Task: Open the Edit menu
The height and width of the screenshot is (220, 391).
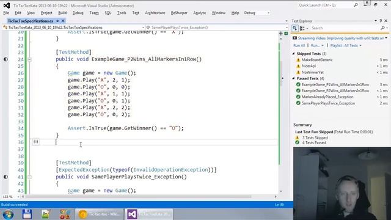Action: [x=18, y=13]
